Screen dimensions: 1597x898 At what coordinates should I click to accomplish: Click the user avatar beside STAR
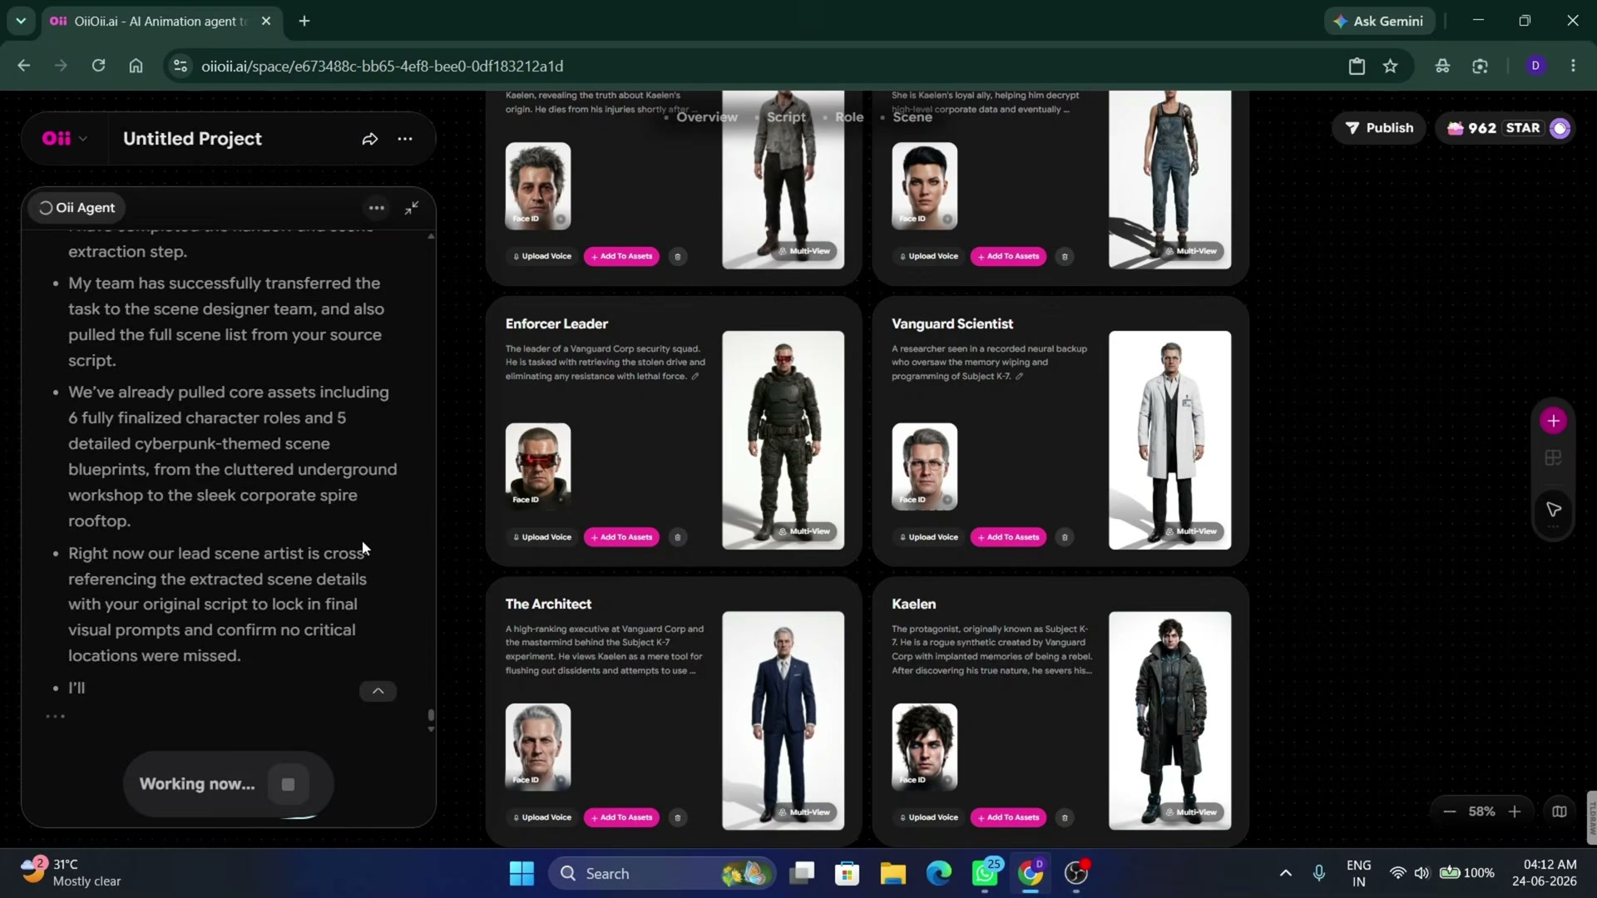[1560, 128]
